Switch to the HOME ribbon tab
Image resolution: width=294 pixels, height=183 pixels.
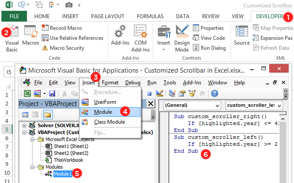click(x=42, y=16)
